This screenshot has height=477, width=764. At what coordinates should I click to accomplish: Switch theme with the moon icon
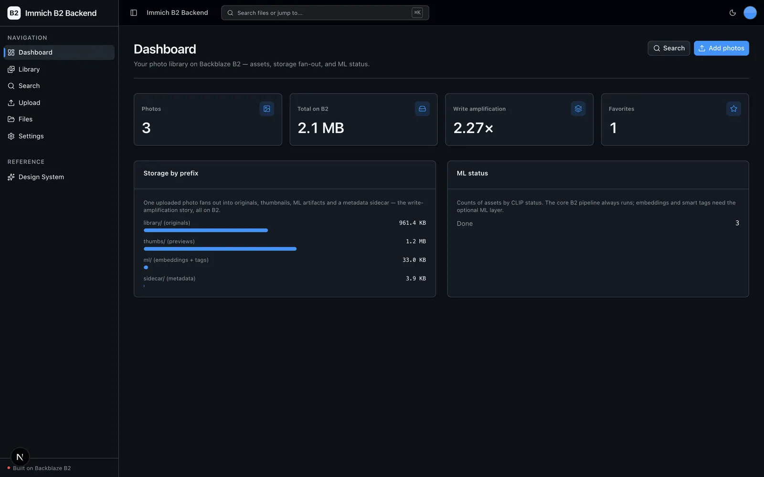[732, 13]
